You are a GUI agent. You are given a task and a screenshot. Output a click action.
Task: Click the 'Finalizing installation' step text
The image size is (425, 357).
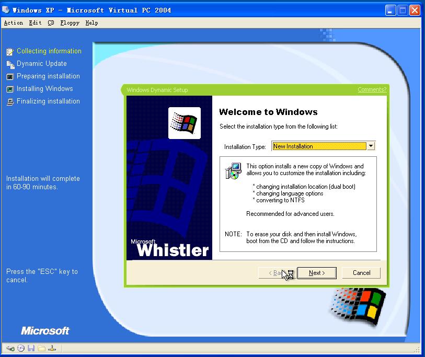(x=48, y=101)
